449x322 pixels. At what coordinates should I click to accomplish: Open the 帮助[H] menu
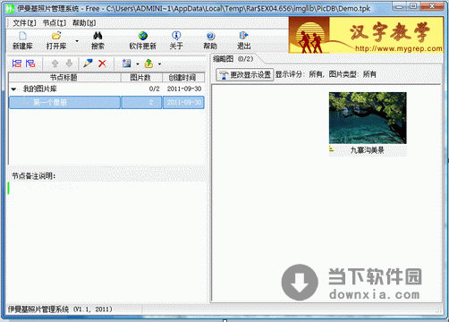(x=84, y=23)
